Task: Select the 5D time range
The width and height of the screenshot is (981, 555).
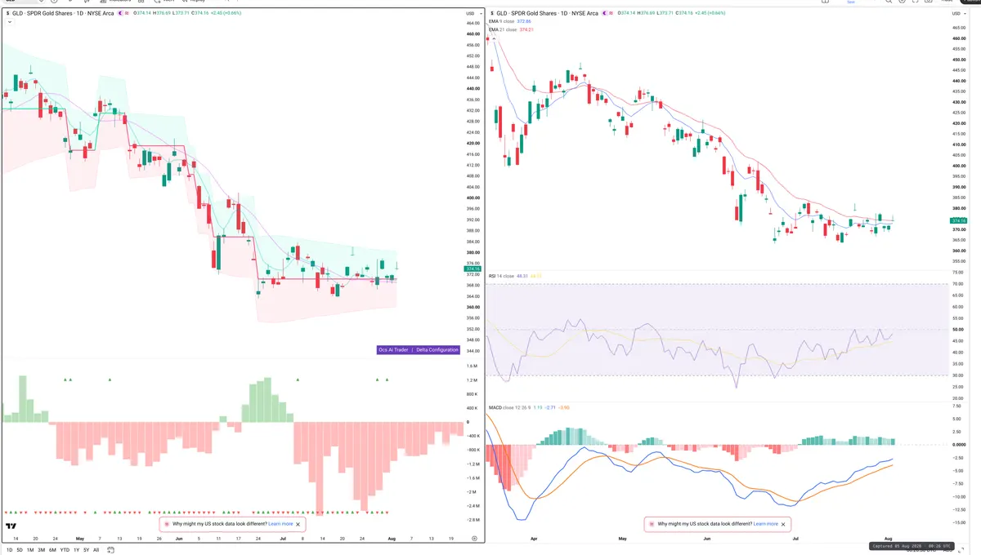Action: (x=20, y=550)
